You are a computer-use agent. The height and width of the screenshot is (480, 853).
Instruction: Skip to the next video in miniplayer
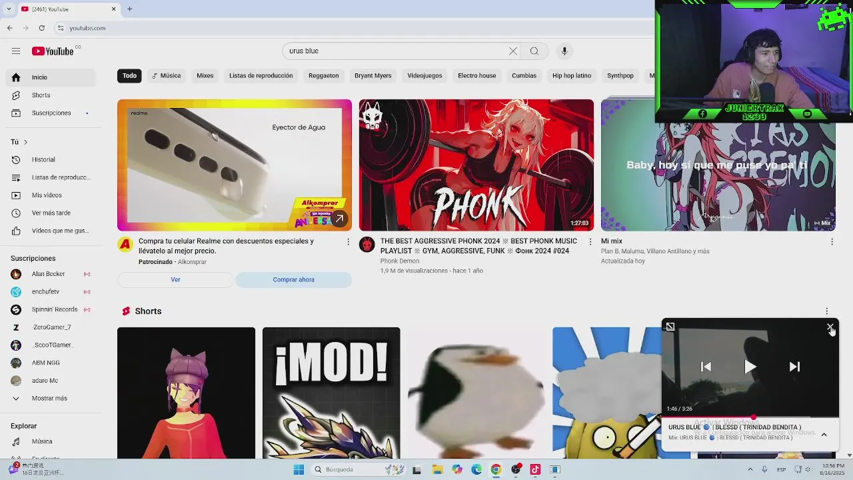click(794, 367)
